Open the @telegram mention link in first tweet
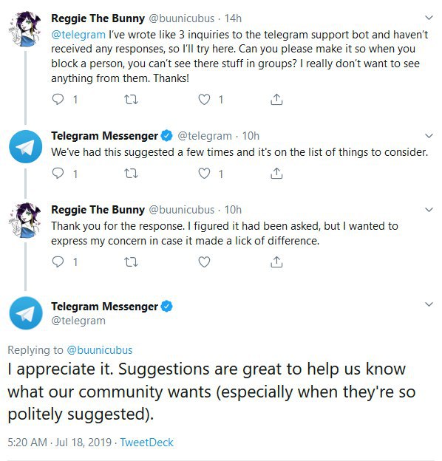This screenshot has height=461, width=442. (78, 35)
